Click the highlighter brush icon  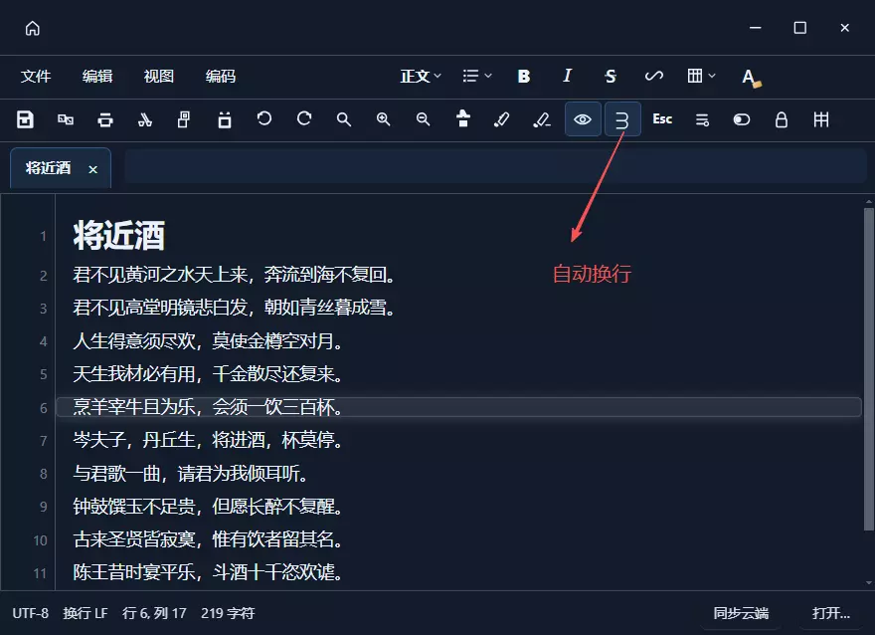coord(502,119)
